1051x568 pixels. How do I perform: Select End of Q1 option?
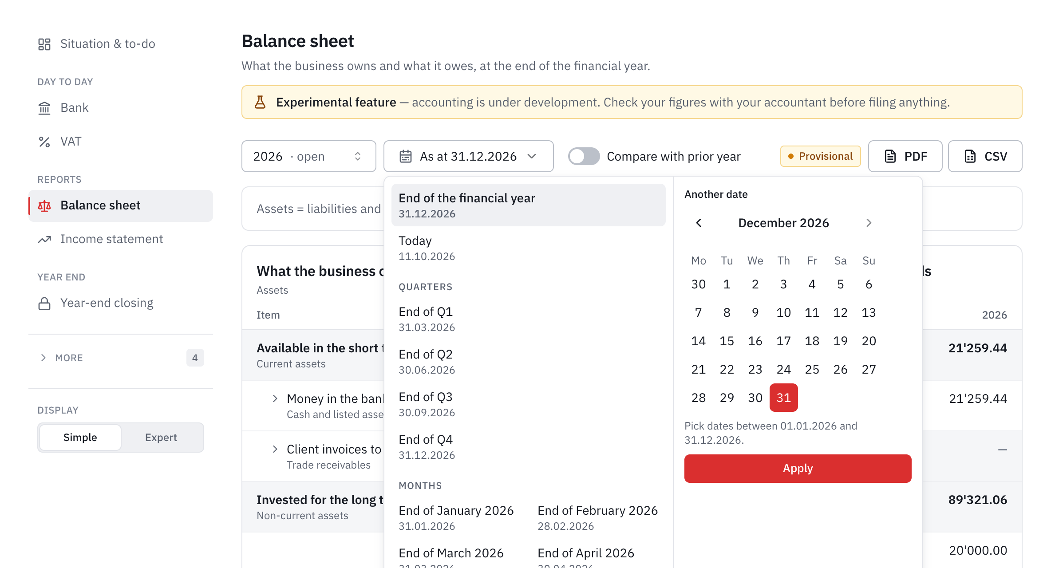pos(529,319)
